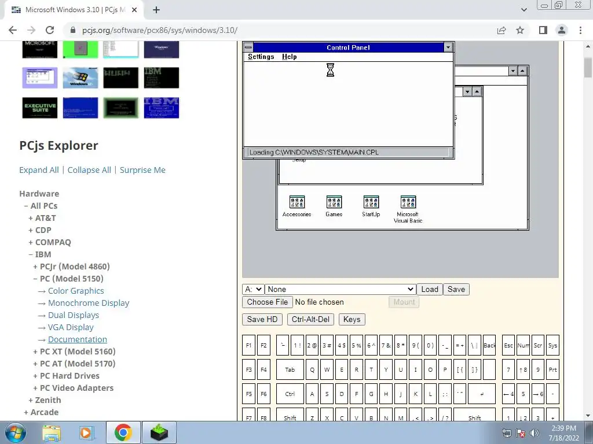The width and height of the screenshot is (593, 444).
Task: Open the Monochrome Display link
Action: coord(89,303)
